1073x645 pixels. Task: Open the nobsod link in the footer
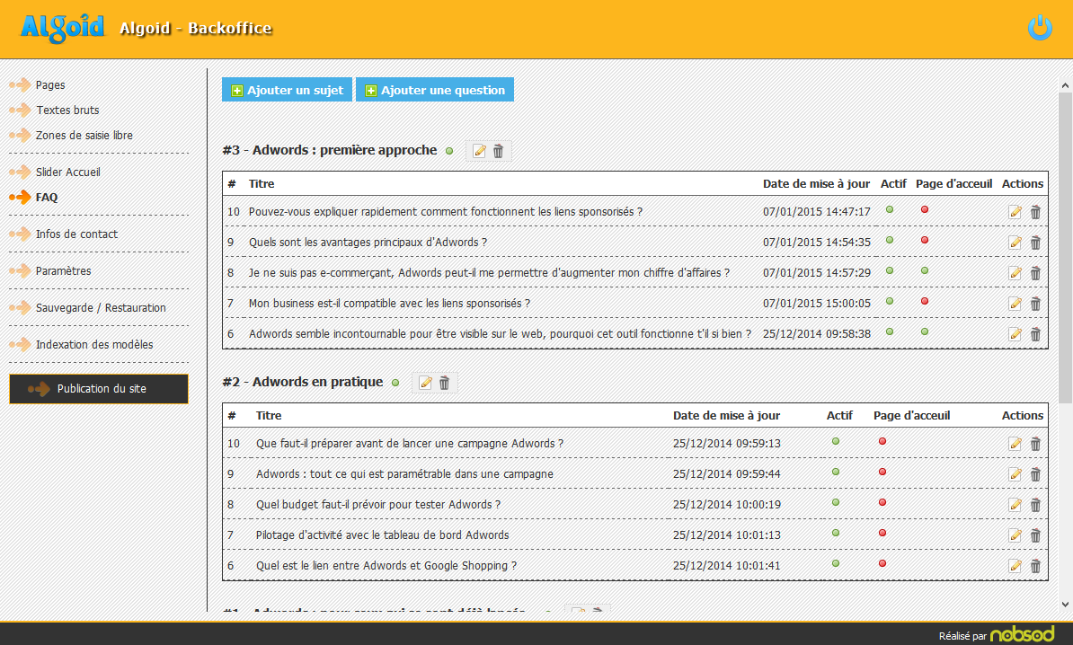1023,635
